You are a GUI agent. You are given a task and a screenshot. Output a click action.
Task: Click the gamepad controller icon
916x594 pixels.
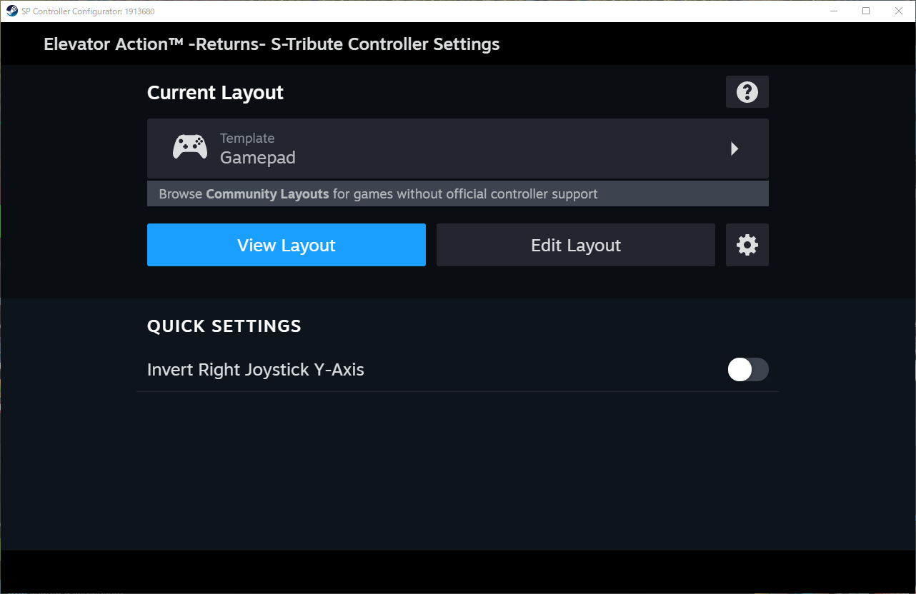[x=190, y=148]
